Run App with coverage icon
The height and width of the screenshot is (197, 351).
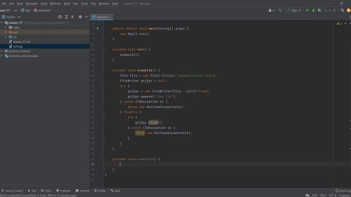[319, 10]
